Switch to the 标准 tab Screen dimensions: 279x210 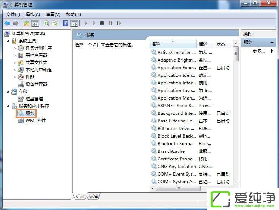[x=93, y=196]
